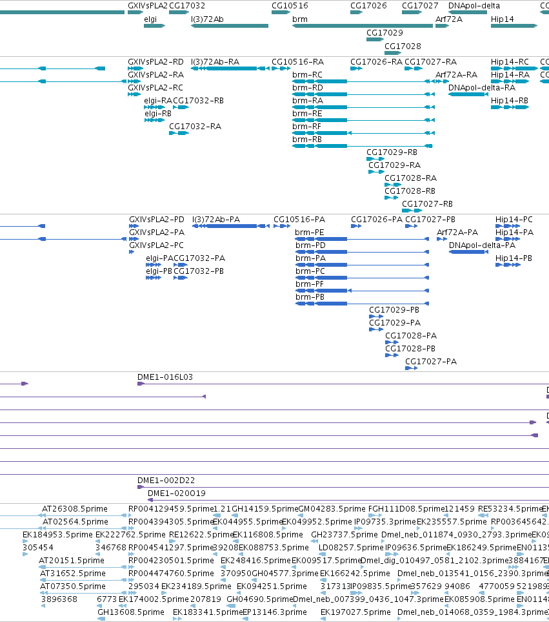Select the GXIVsPLA2 gene label
Image resolution: width=549 pixels, height=622 pixels.
click(x=147, y=6)
